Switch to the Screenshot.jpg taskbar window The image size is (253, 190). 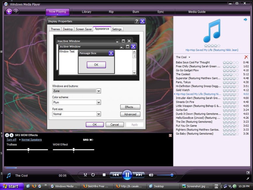coord(196,186)
